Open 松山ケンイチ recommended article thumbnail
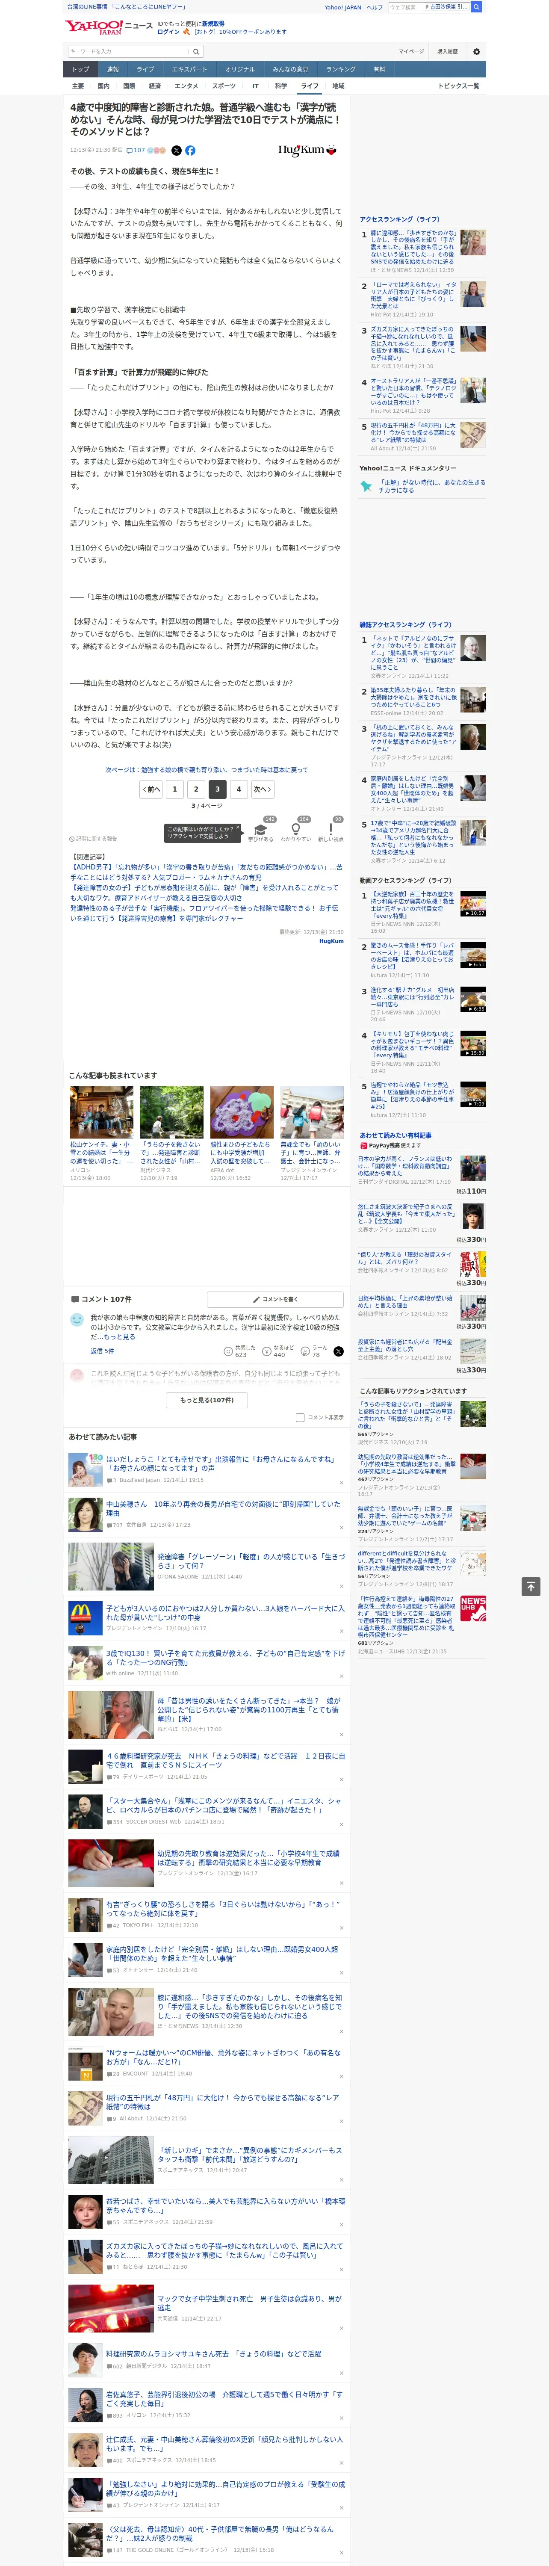Screen dimensions: 549x2566 (x=102, y=1112)
